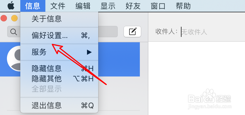
Task: Open the 文件 menu
Action: [x=58, y=6]
